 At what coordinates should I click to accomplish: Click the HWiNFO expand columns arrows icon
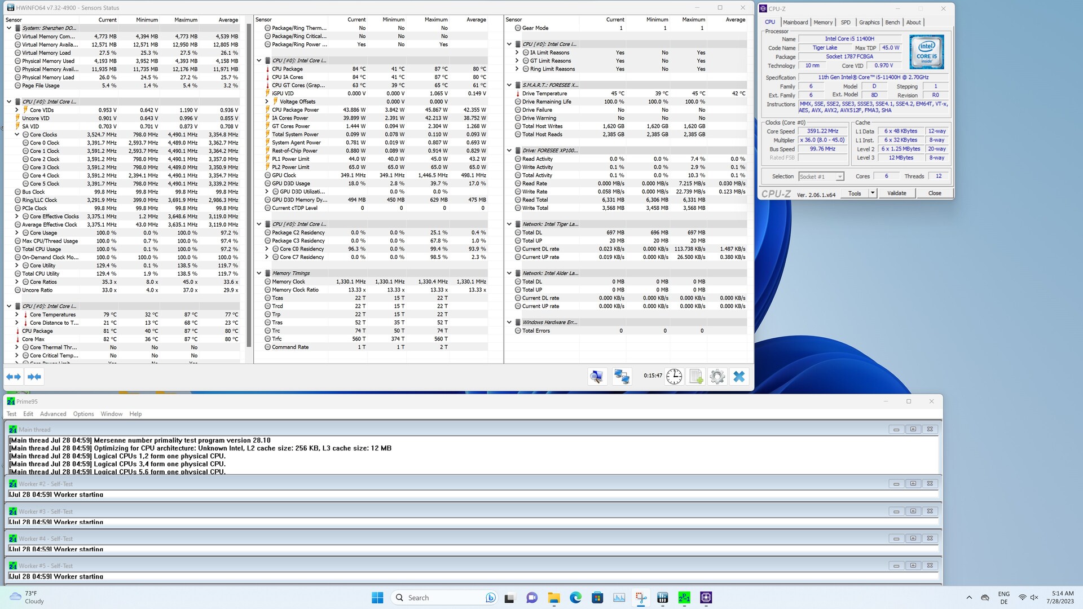coord(14,377)
